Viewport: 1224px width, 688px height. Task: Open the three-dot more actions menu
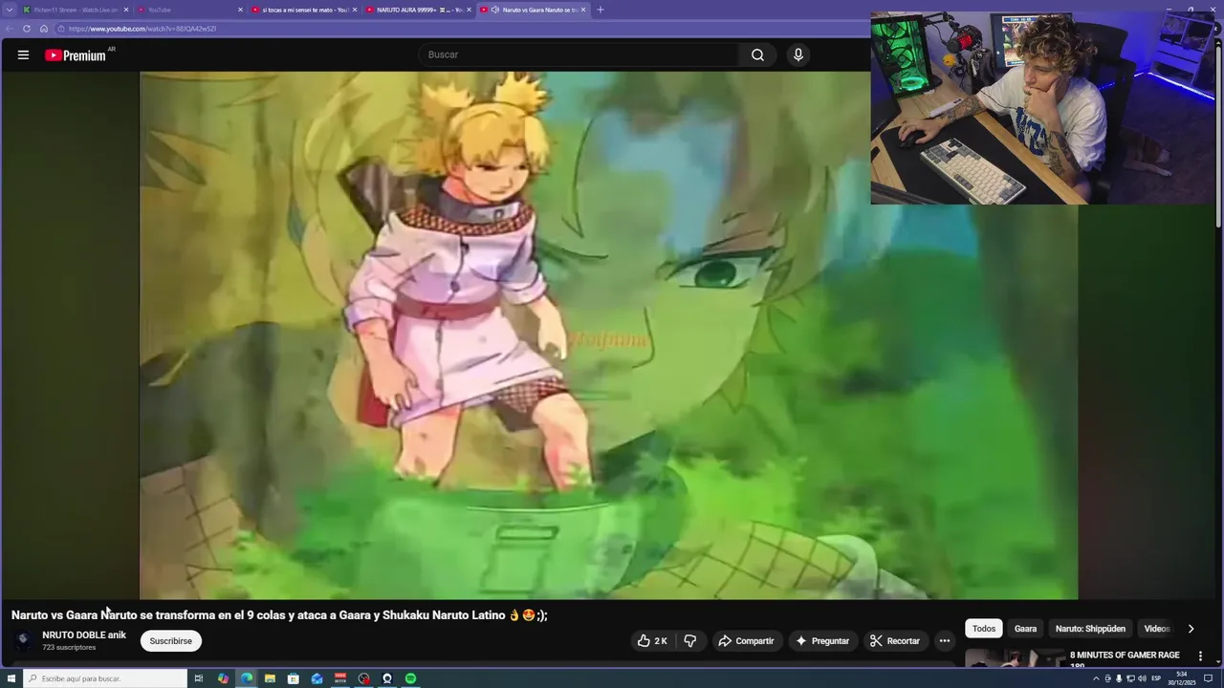coord(945,641)
